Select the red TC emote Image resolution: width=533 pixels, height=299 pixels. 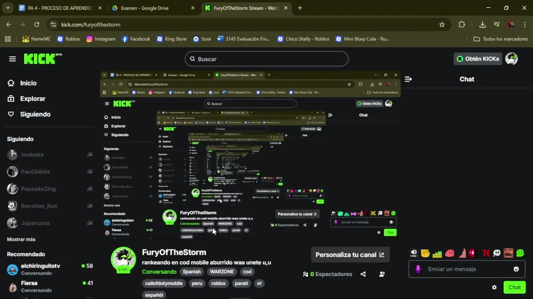tap(486, 253)
